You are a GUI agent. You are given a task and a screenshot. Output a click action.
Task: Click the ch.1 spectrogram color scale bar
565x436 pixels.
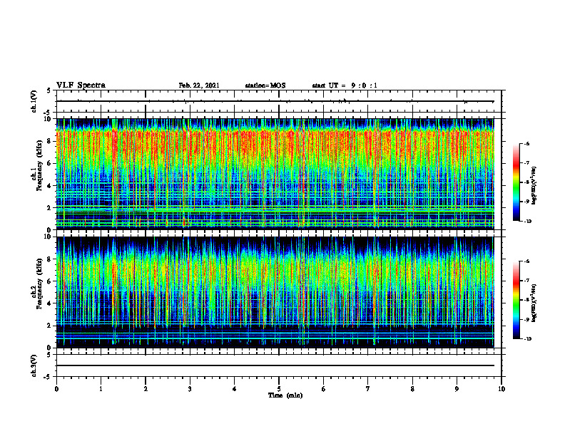(x=516, y=182)
